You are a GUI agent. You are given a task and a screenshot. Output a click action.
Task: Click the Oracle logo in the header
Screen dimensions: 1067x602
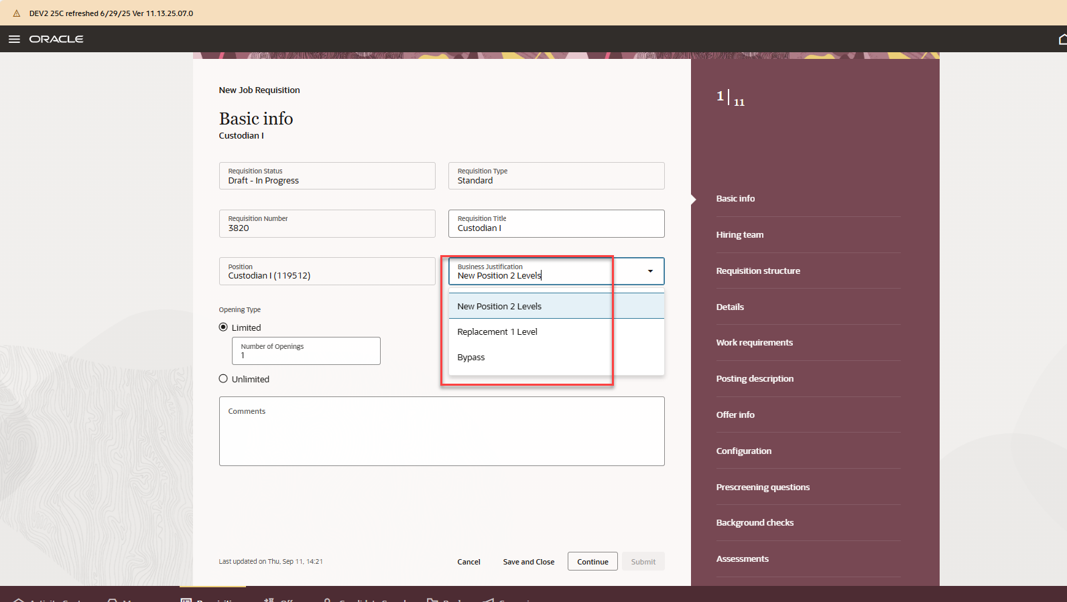(x=56, y=39)
